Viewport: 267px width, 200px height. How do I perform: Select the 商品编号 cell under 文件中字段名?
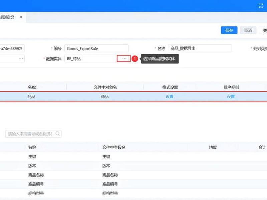[x=110, y=184]
